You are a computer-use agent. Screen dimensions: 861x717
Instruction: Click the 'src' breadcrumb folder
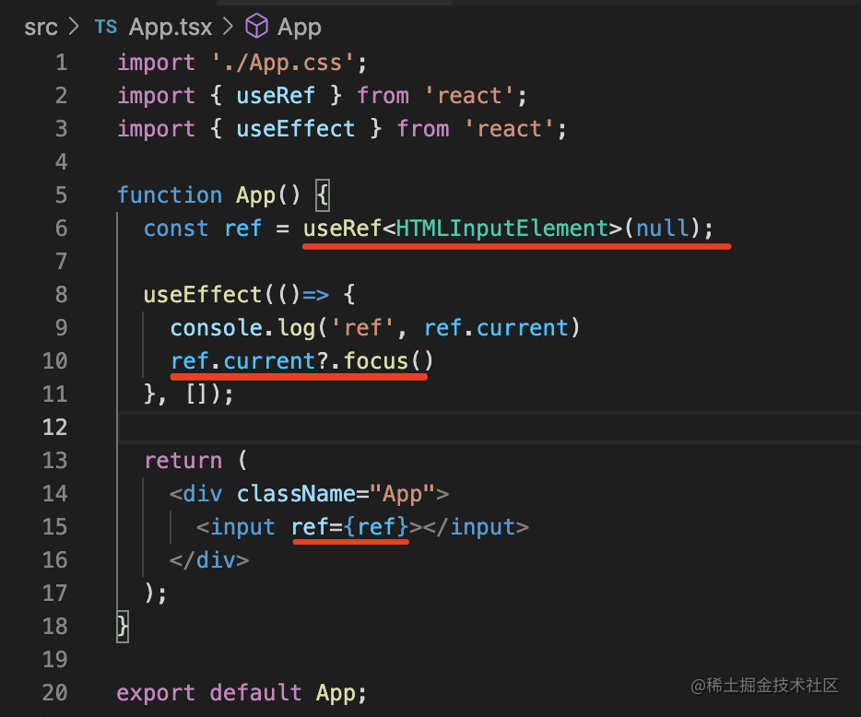point(41,27)
